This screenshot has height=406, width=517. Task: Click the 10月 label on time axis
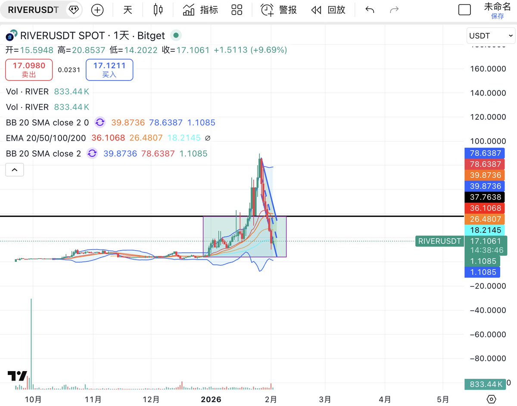(33, 399)
